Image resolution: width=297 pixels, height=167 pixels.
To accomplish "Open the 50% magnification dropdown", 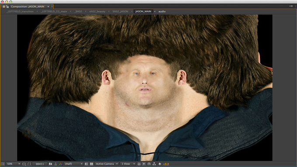I will [x=13, y=164].
